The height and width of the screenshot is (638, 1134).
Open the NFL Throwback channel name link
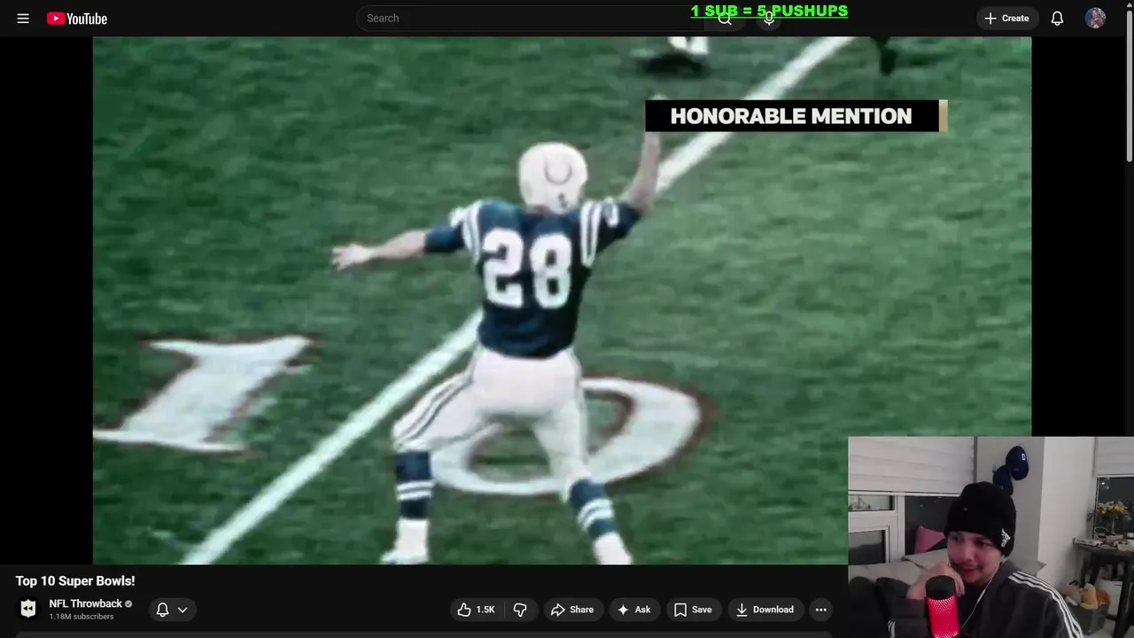click(x=86, y=603)
